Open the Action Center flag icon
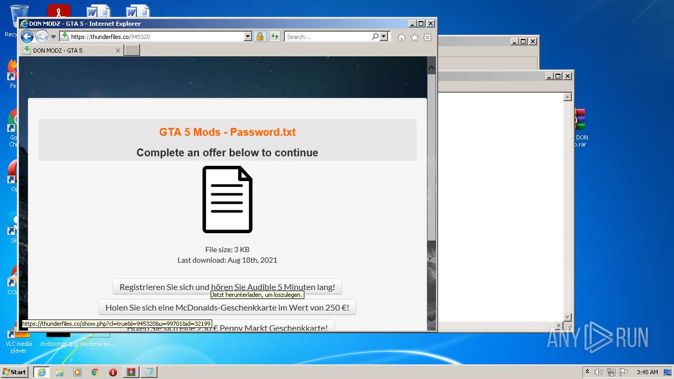The image size is (674, 379). [624, 372]
